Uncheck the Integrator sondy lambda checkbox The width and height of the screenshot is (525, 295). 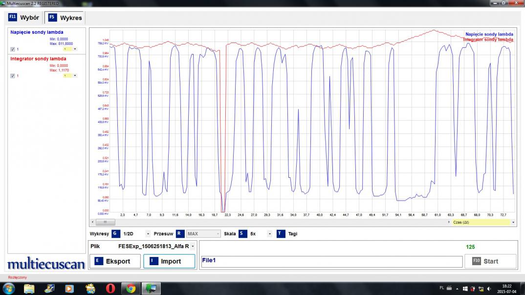point(13,76)
